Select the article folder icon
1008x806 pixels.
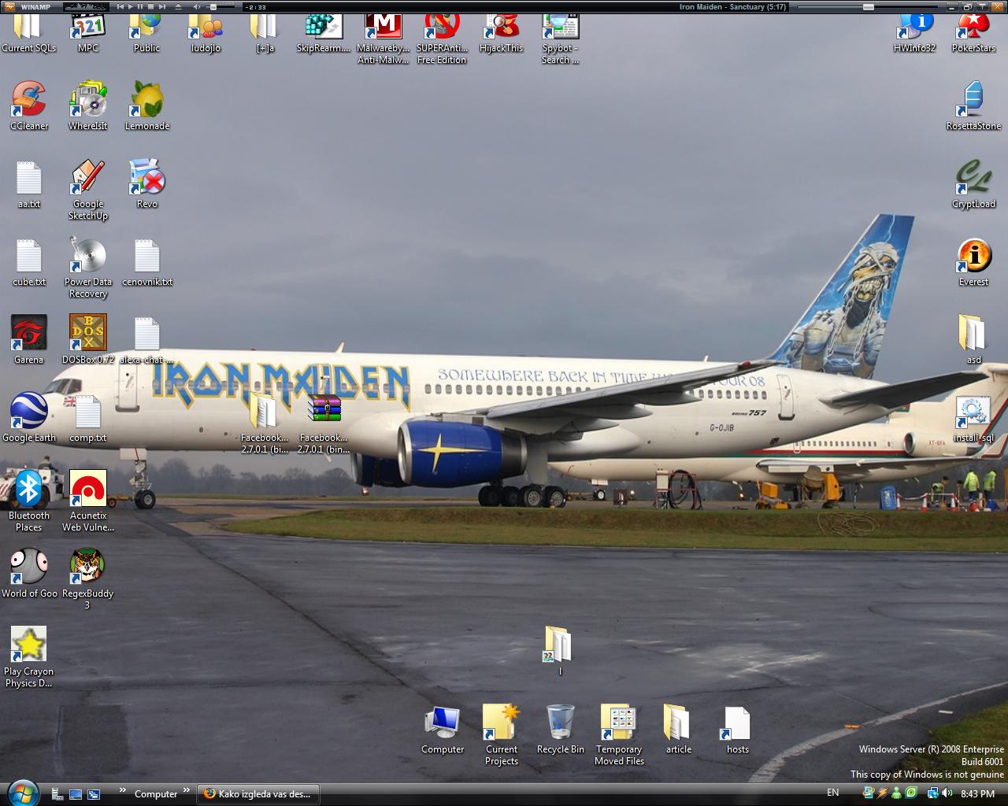[679, 729]
